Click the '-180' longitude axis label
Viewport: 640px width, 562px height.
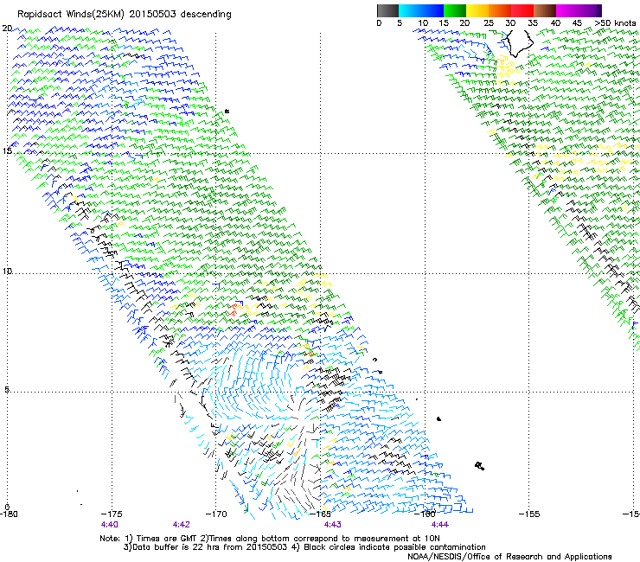[x=9, y=514]
